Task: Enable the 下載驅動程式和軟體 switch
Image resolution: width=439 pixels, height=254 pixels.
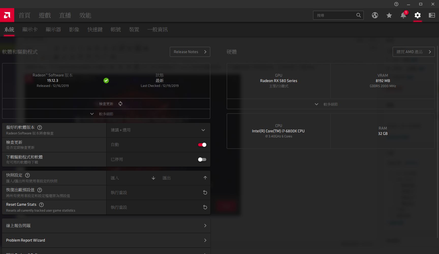Action: (x=202, y=160)
